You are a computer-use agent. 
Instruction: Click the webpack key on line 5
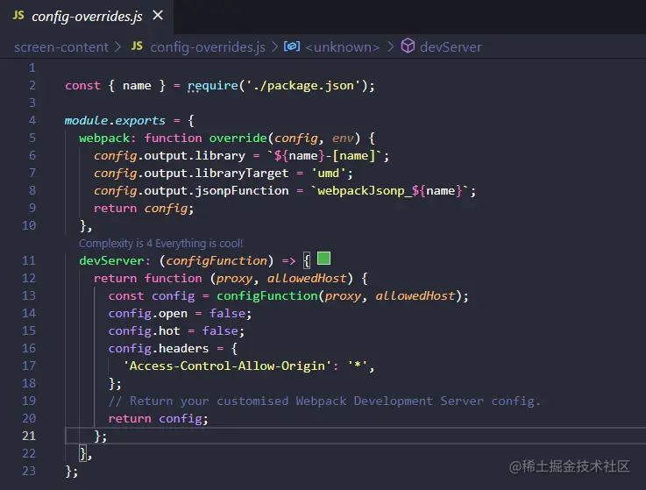(104, 138)
